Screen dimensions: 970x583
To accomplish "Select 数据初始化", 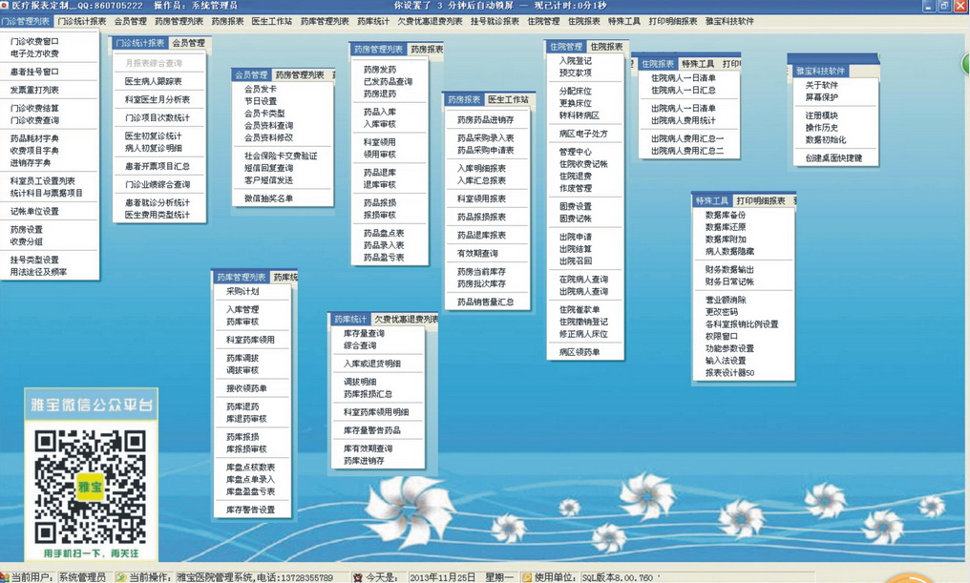I will coord(825,139).
